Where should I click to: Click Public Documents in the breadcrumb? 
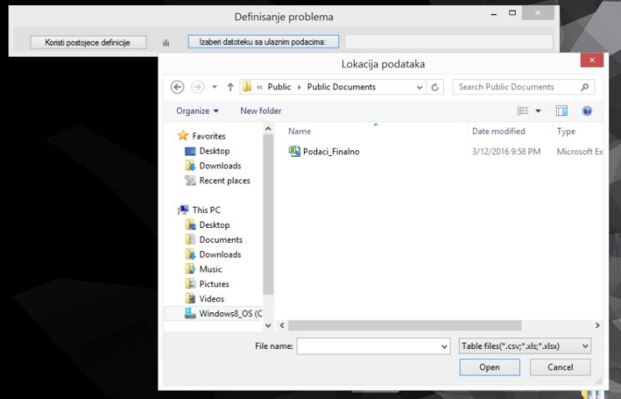341,87
